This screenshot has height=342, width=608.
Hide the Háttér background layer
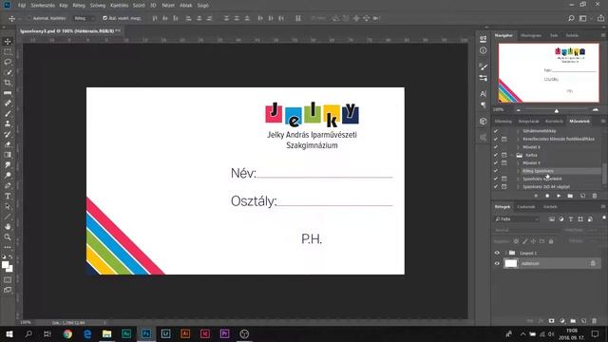tap(497, 263)
